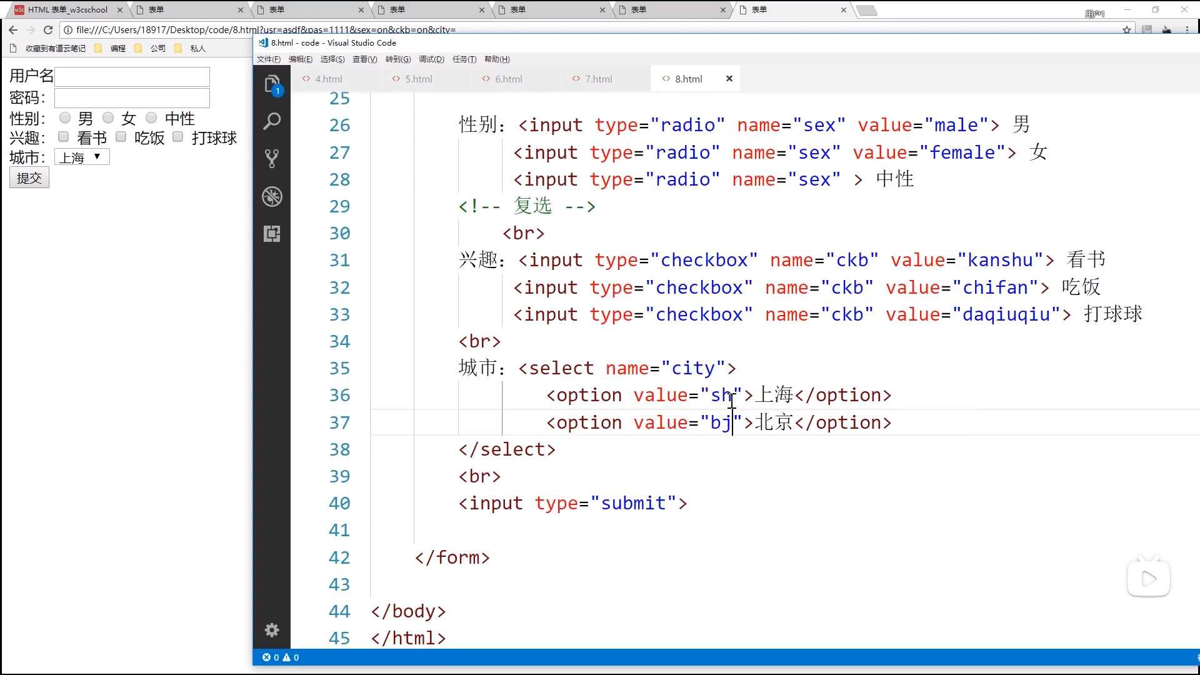Open the Extensions icon in activity bar
The width and height of the screenshot is (1200, 675).
[x=272, y=234]
